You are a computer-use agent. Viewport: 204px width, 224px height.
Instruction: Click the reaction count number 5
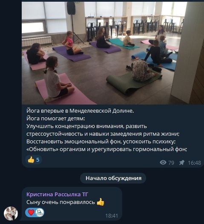(x=37, y=160)
